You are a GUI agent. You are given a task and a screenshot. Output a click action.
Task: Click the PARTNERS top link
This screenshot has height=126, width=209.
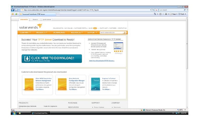pos(113,28)
